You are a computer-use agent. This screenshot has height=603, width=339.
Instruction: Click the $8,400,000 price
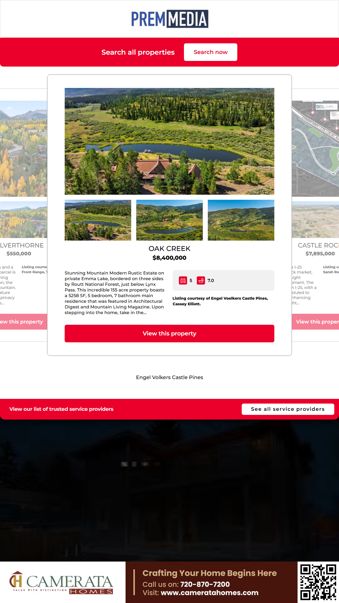click(169, 258)
